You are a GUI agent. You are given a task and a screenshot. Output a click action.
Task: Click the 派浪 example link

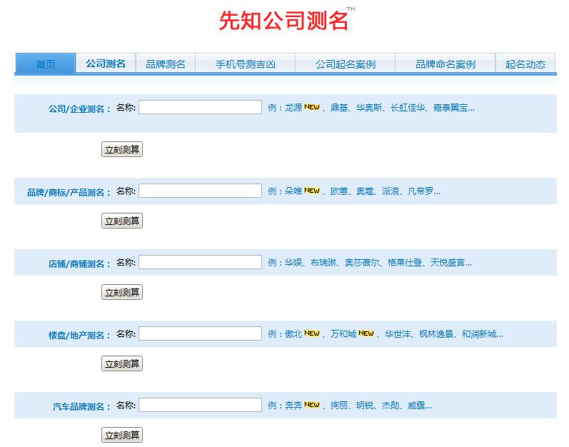pos(391,191)
